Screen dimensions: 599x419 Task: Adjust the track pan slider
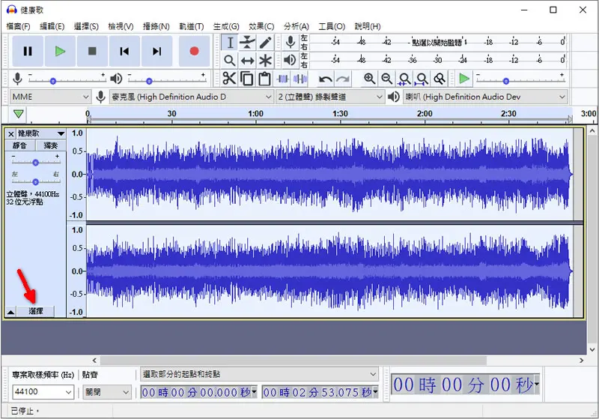coord(35,181)
